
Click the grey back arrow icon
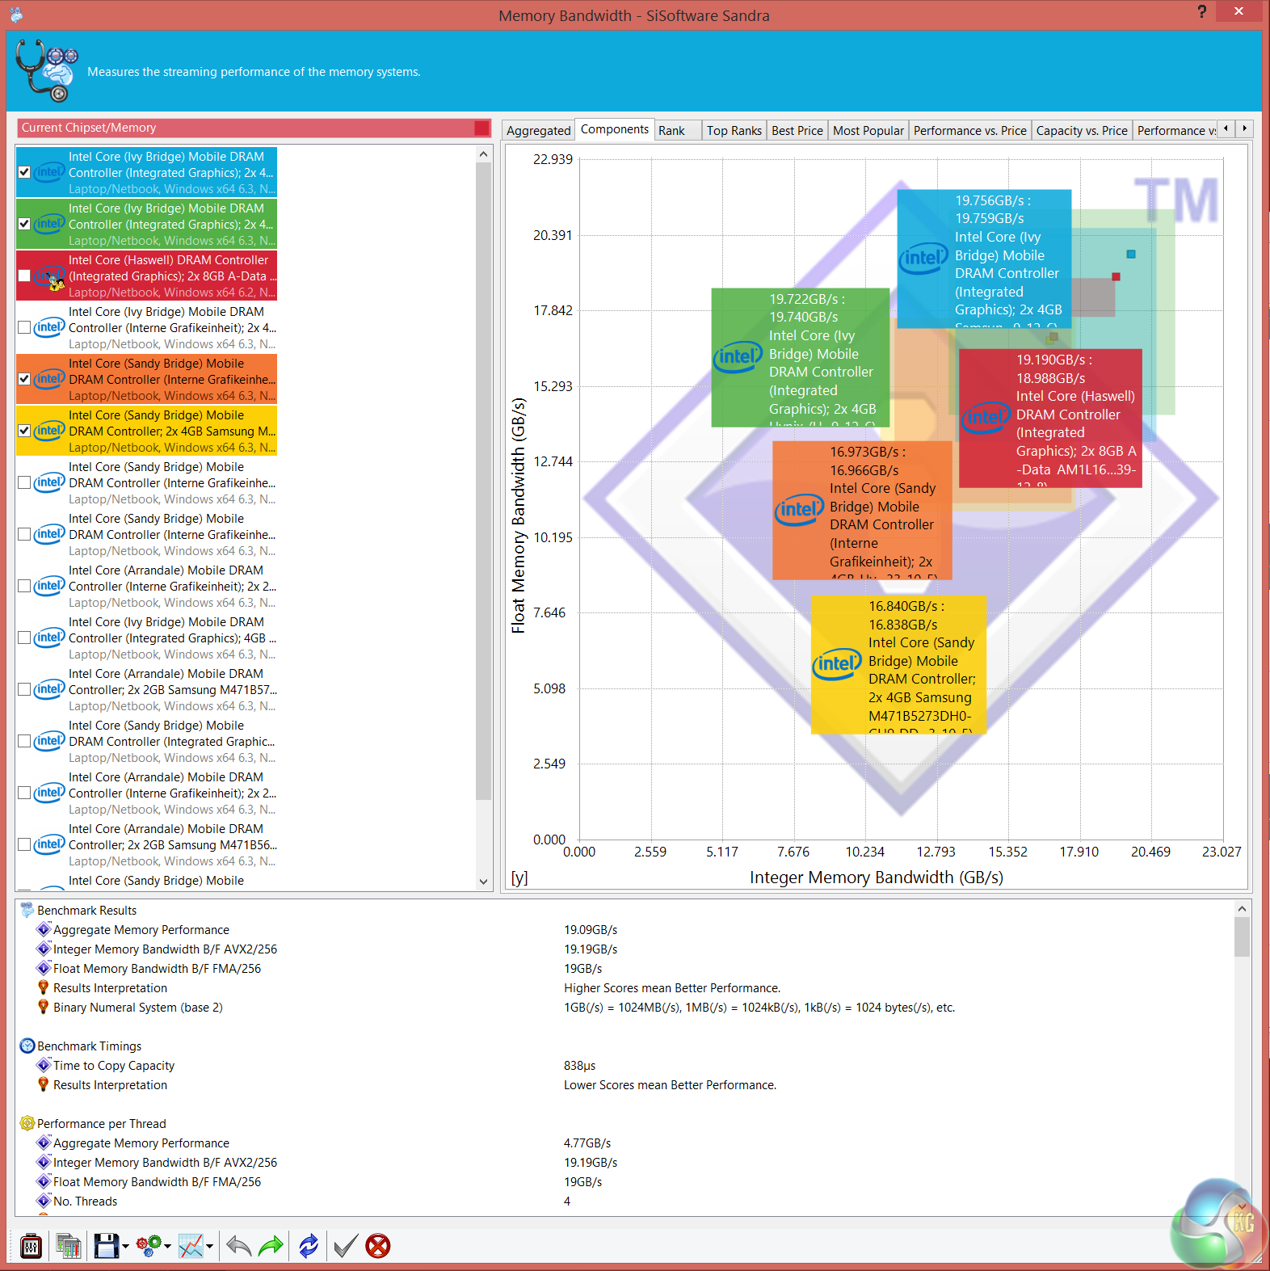coord(238,1246)
